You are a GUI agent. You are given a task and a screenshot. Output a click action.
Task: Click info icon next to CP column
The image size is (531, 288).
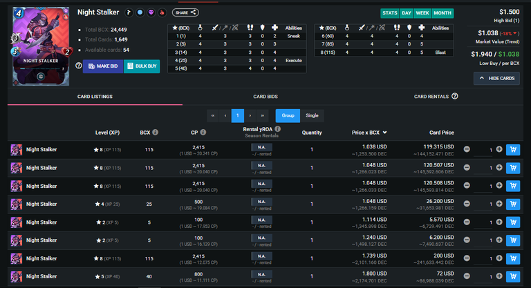click(x=203, y=133)
